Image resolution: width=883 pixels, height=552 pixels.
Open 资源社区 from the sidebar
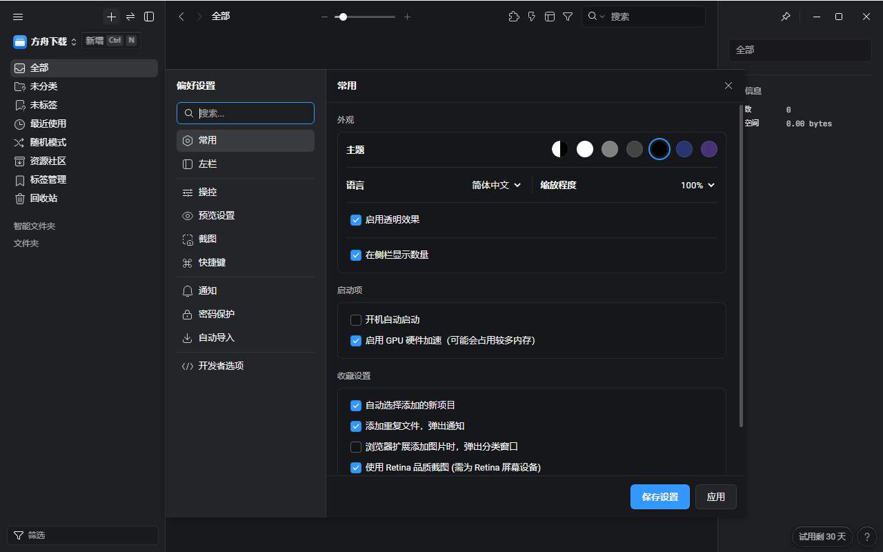click(48, 161)
